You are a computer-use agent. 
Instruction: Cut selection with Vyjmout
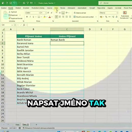pos(13,12)
